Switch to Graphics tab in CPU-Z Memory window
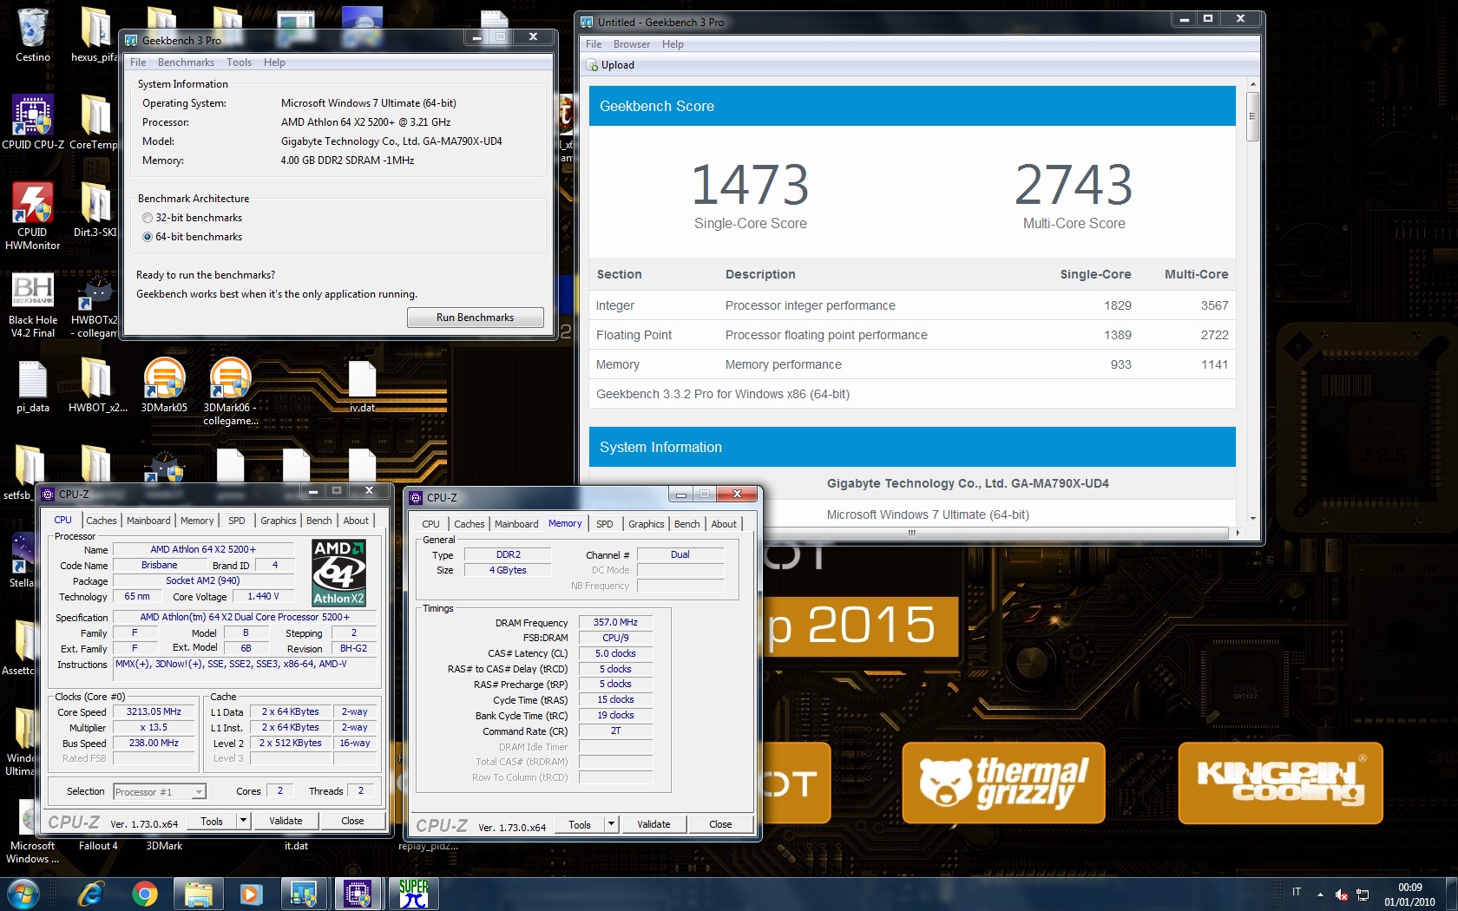The height and width of the screenshot is (911, 1458). (647, 524)
